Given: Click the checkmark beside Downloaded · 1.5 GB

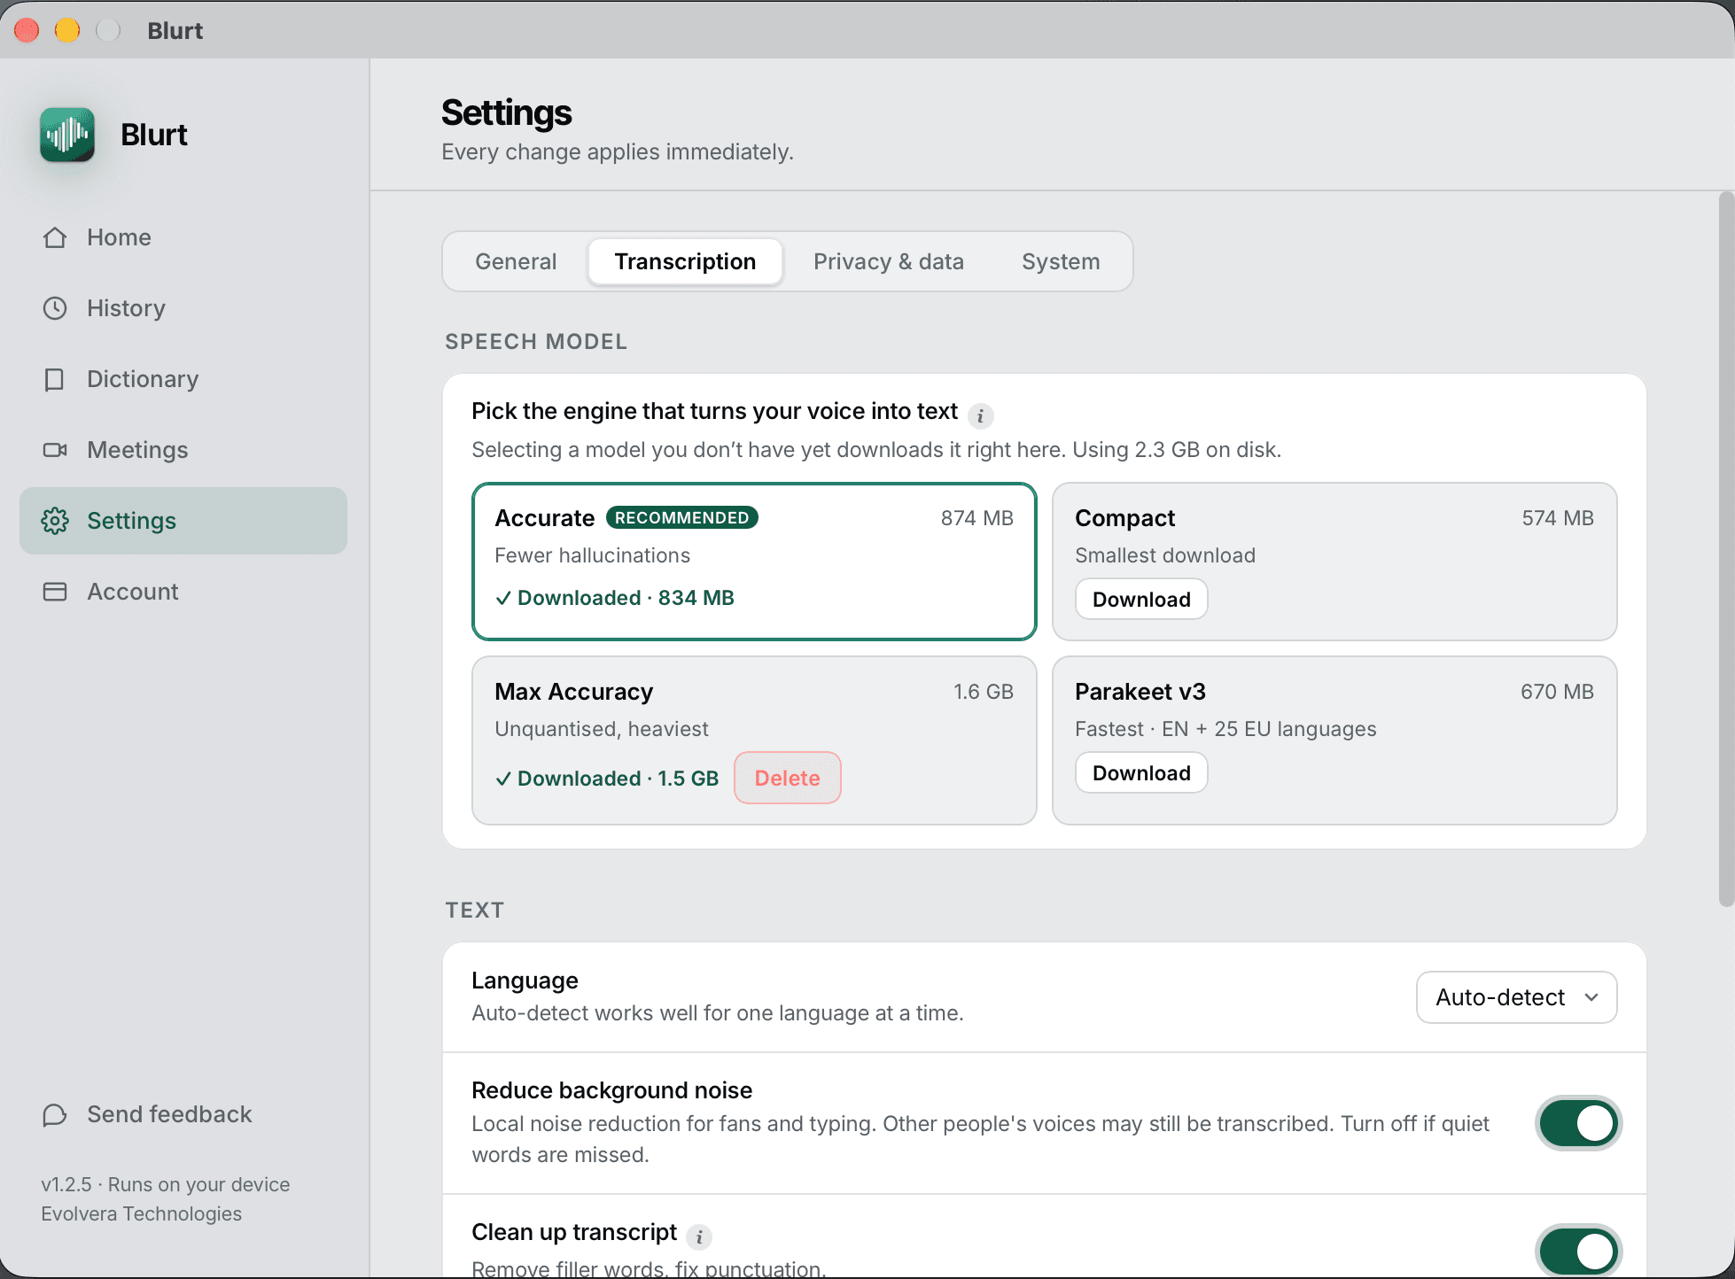Looking at the screenshot, I should pos(503,779).
